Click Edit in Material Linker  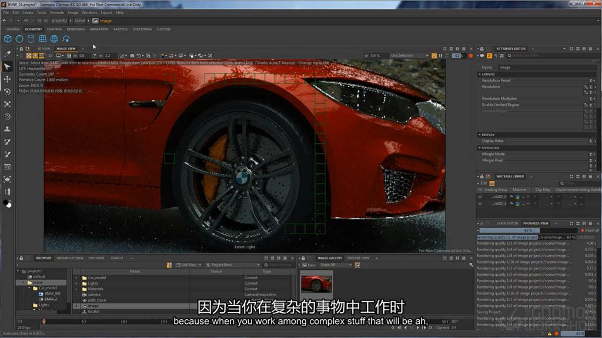coord(484,183)
